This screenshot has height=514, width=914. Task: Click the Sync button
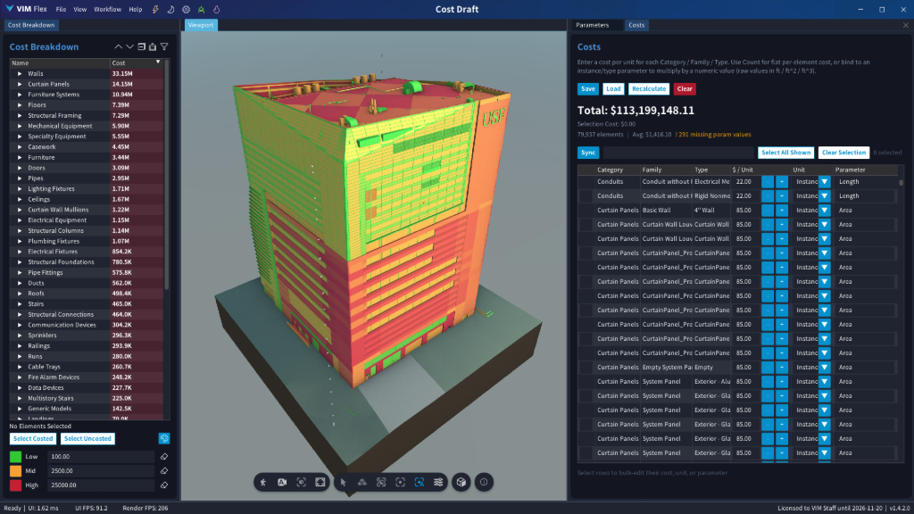(588, 153)
